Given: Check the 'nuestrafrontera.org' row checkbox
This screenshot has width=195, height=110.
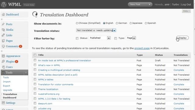Looking at the screenshot, I should 35,94.
